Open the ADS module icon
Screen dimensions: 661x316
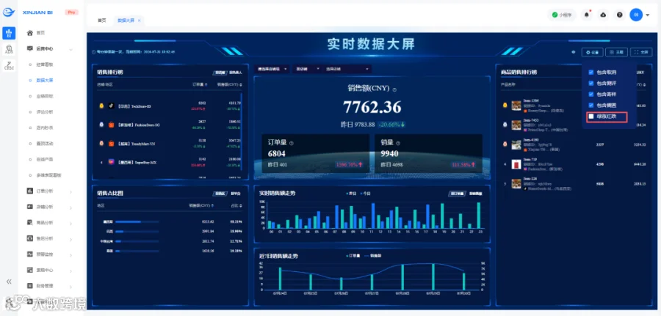click(x=9, y=49)
